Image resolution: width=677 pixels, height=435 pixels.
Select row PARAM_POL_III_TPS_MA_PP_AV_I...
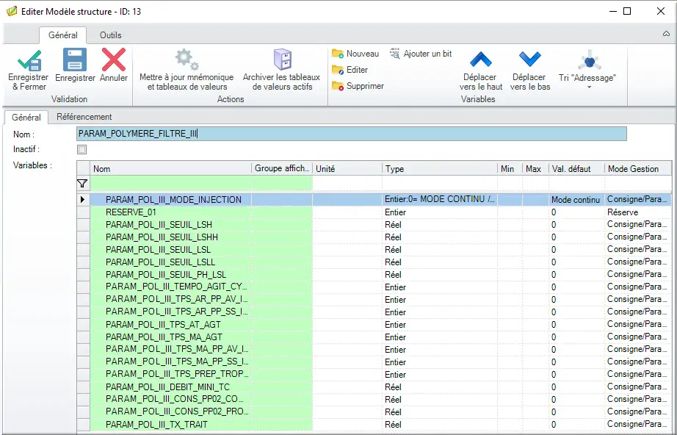pos(374,350)
